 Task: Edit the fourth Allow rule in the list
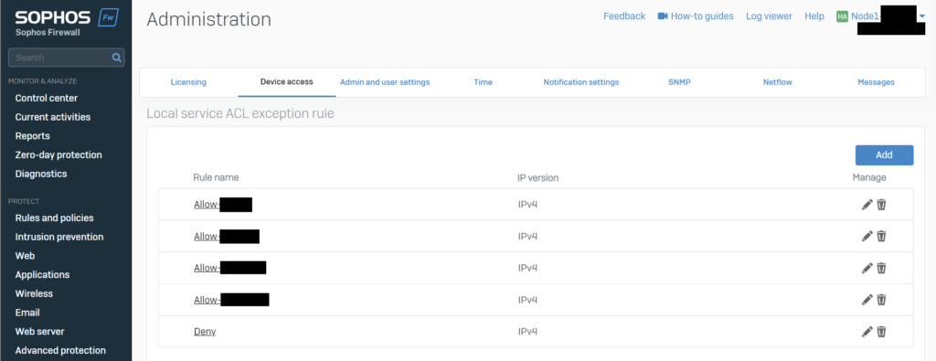click(867, 300)
